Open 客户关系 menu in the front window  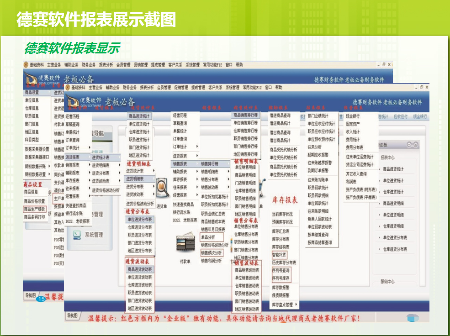pos(215,88)
